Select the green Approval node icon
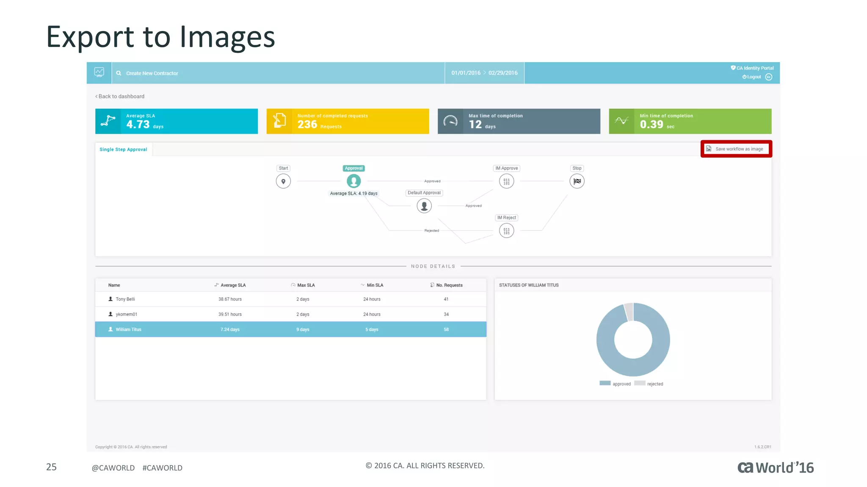The width and height of the screenshot is (867, 487). (353, 181)
